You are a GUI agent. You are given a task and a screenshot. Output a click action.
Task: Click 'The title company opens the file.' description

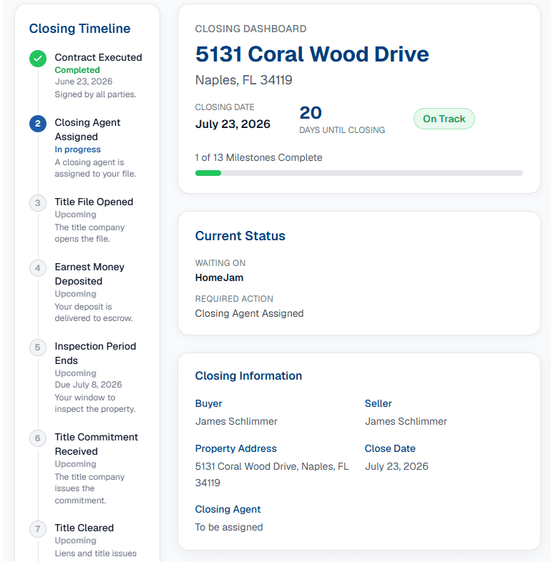pyautogui.click(x=89, y=233)
